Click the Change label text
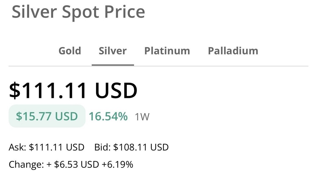317x172 pixels. coord(26,164)
